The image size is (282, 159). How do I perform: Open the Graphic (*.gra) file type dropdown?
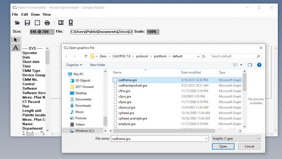[236, 138]
